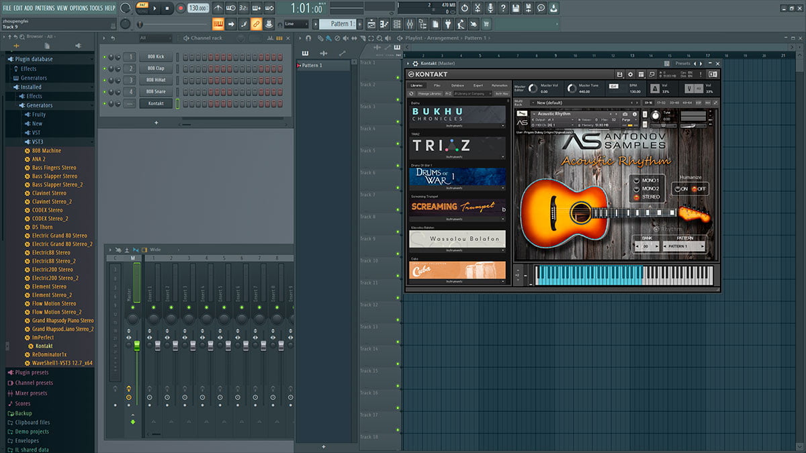Switch to the Files tab in Kontakt

click(437, 85)
